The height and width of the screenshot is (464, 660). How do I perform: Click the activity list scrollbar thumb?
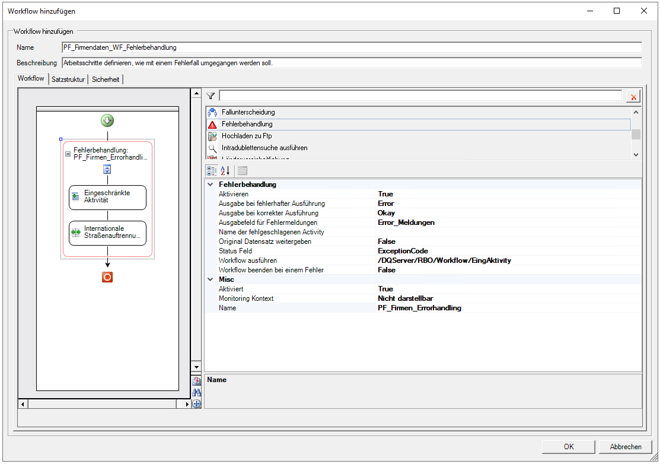pos(636,134)
